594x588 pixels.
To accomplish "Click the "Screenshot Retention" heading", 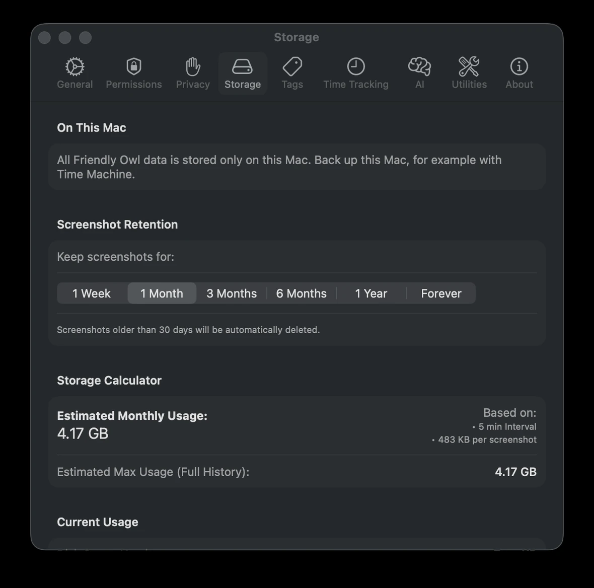I will pos(117,225).
